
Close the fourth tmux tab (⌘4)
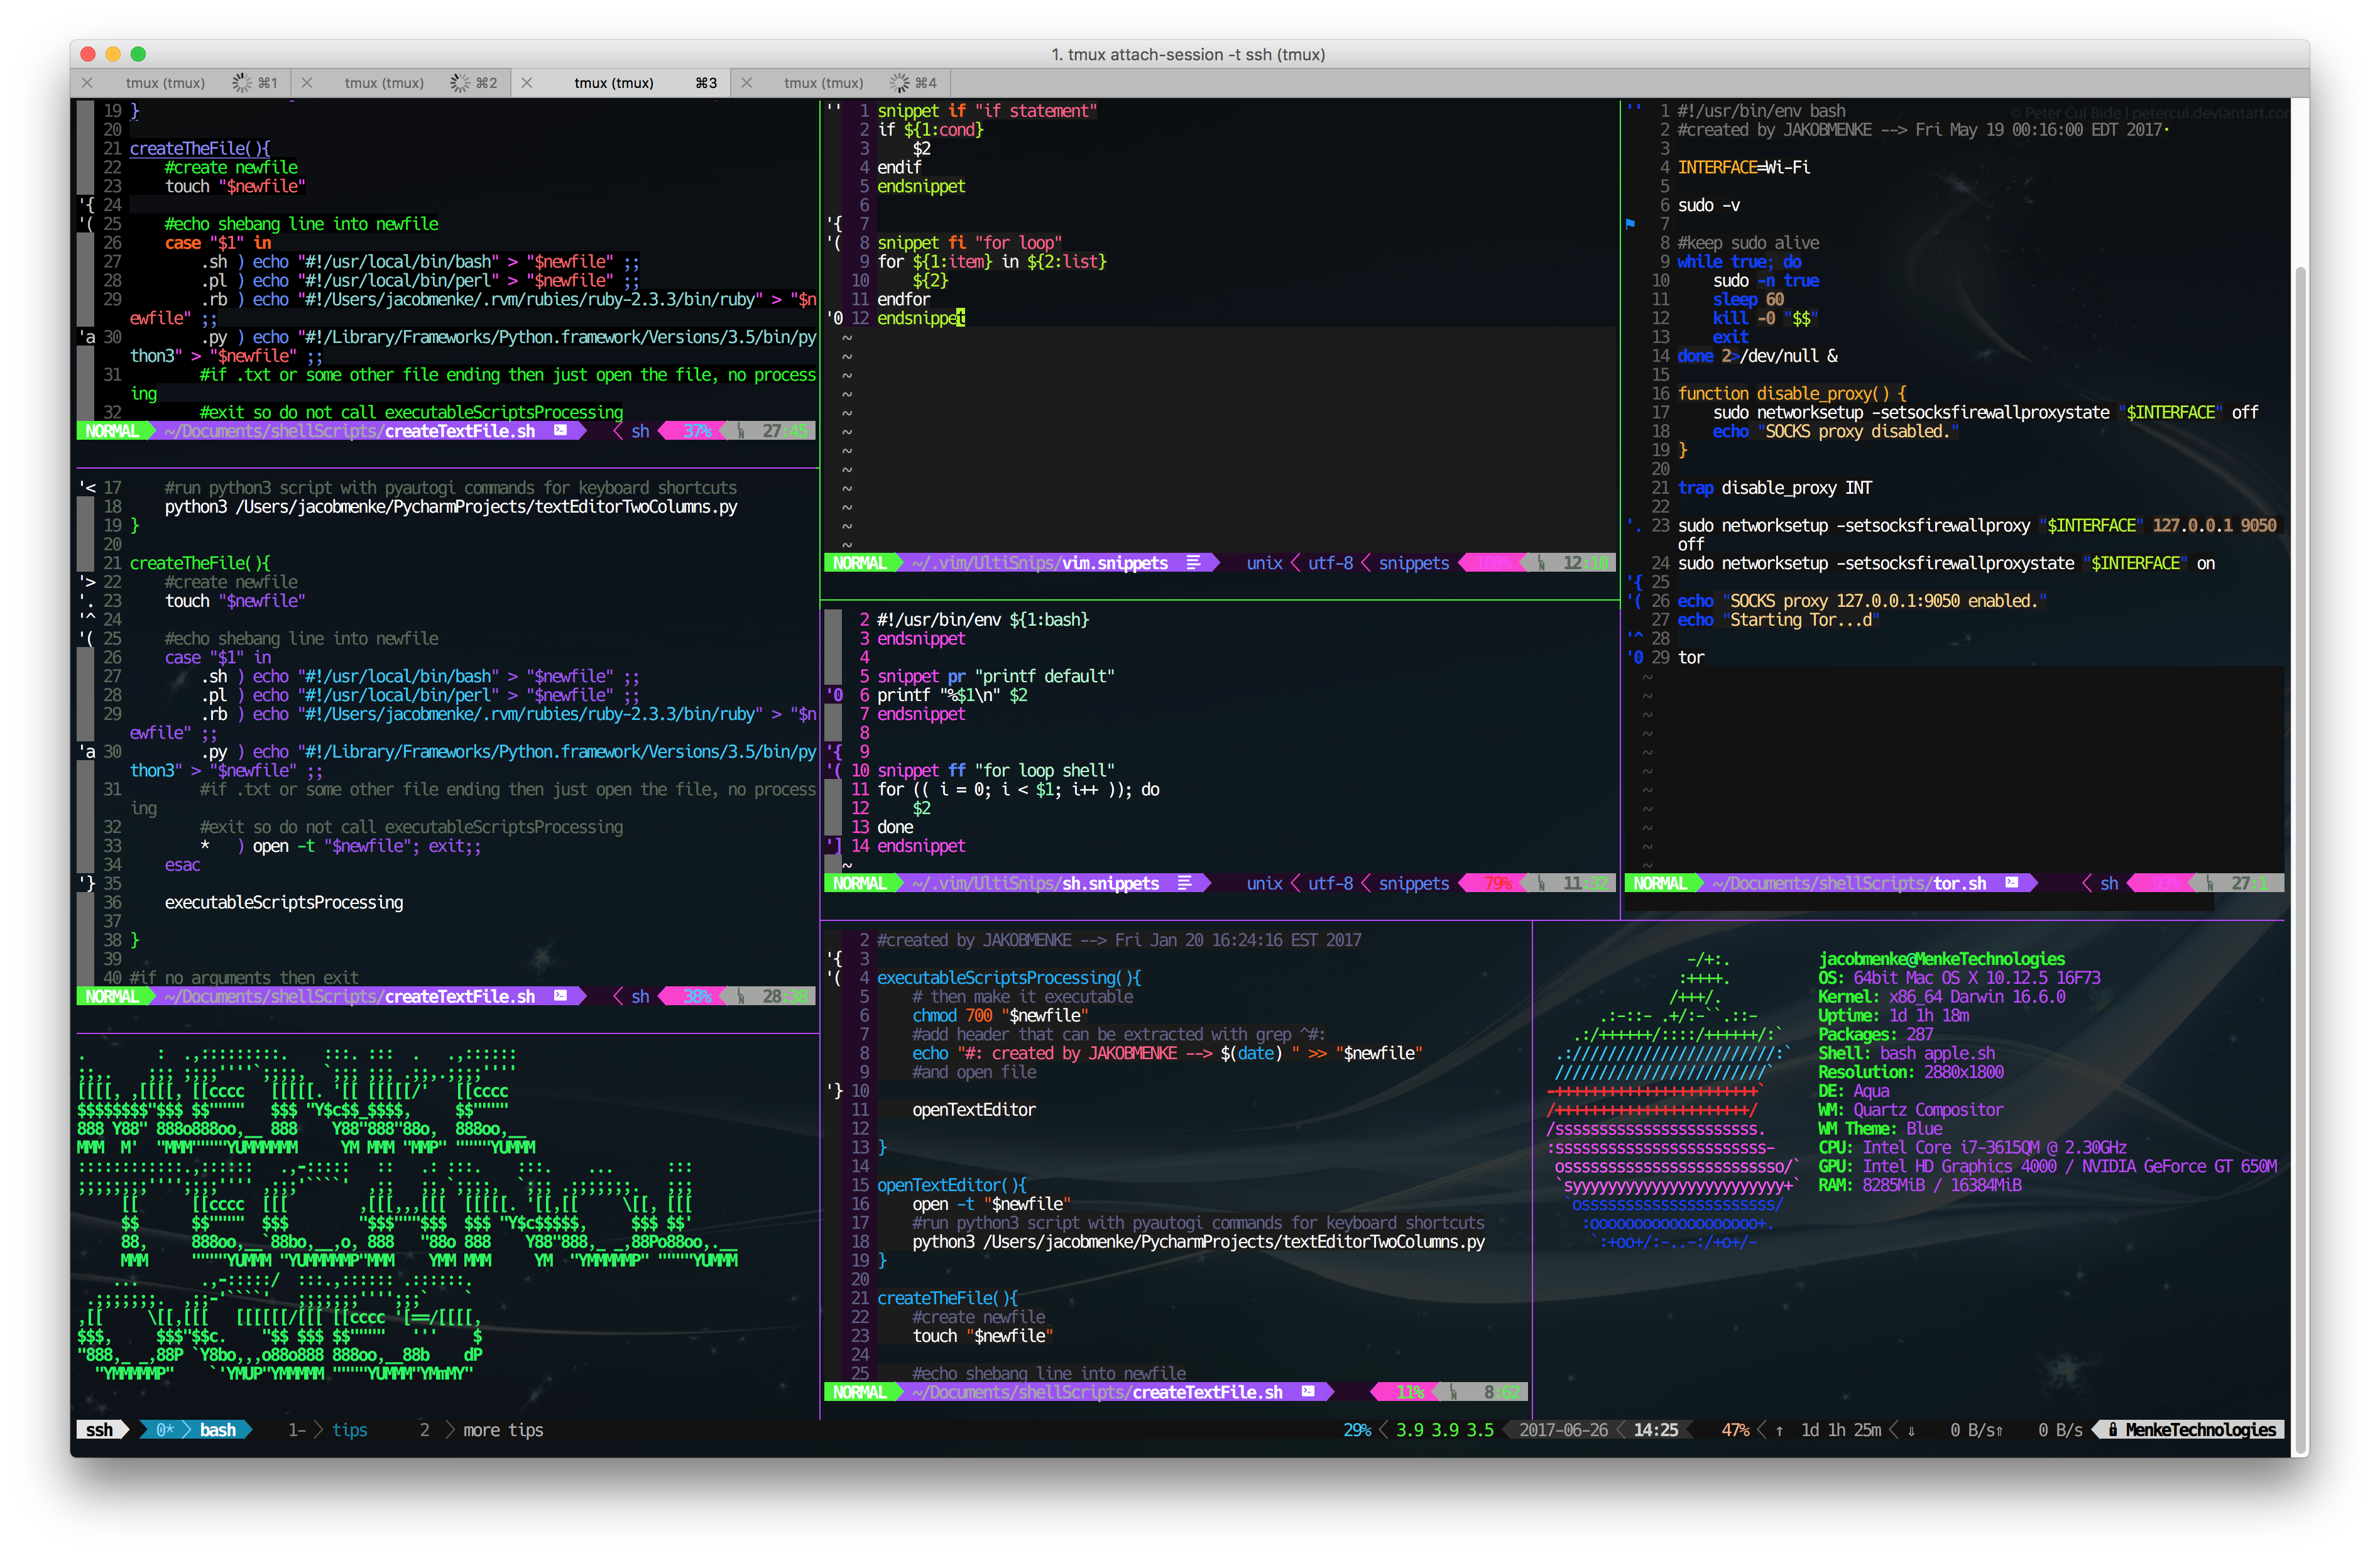[746, 83]
